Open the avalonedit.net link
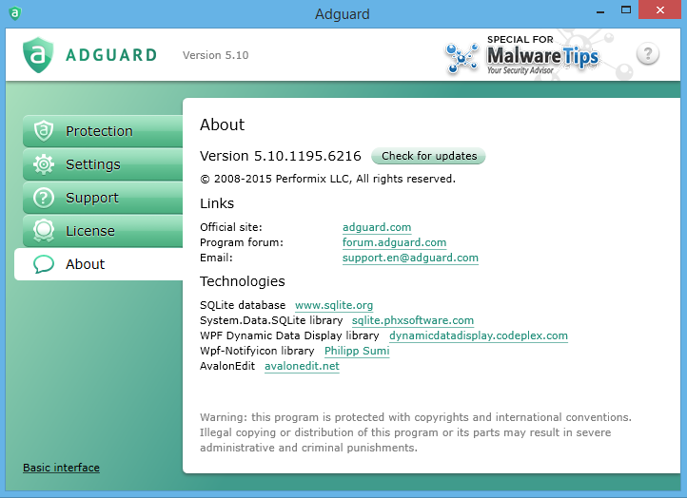The width and height of the screenshot is (687, 498). pos(302,366)
